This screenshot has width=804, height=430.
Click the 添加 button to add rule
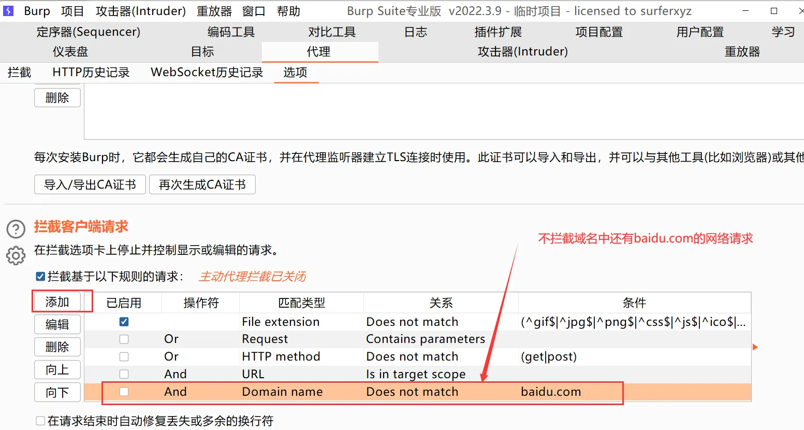(57, 302)
